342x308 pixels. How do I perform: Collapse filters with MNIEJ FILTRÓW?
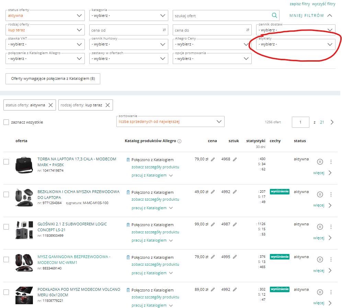pos(311,15)
